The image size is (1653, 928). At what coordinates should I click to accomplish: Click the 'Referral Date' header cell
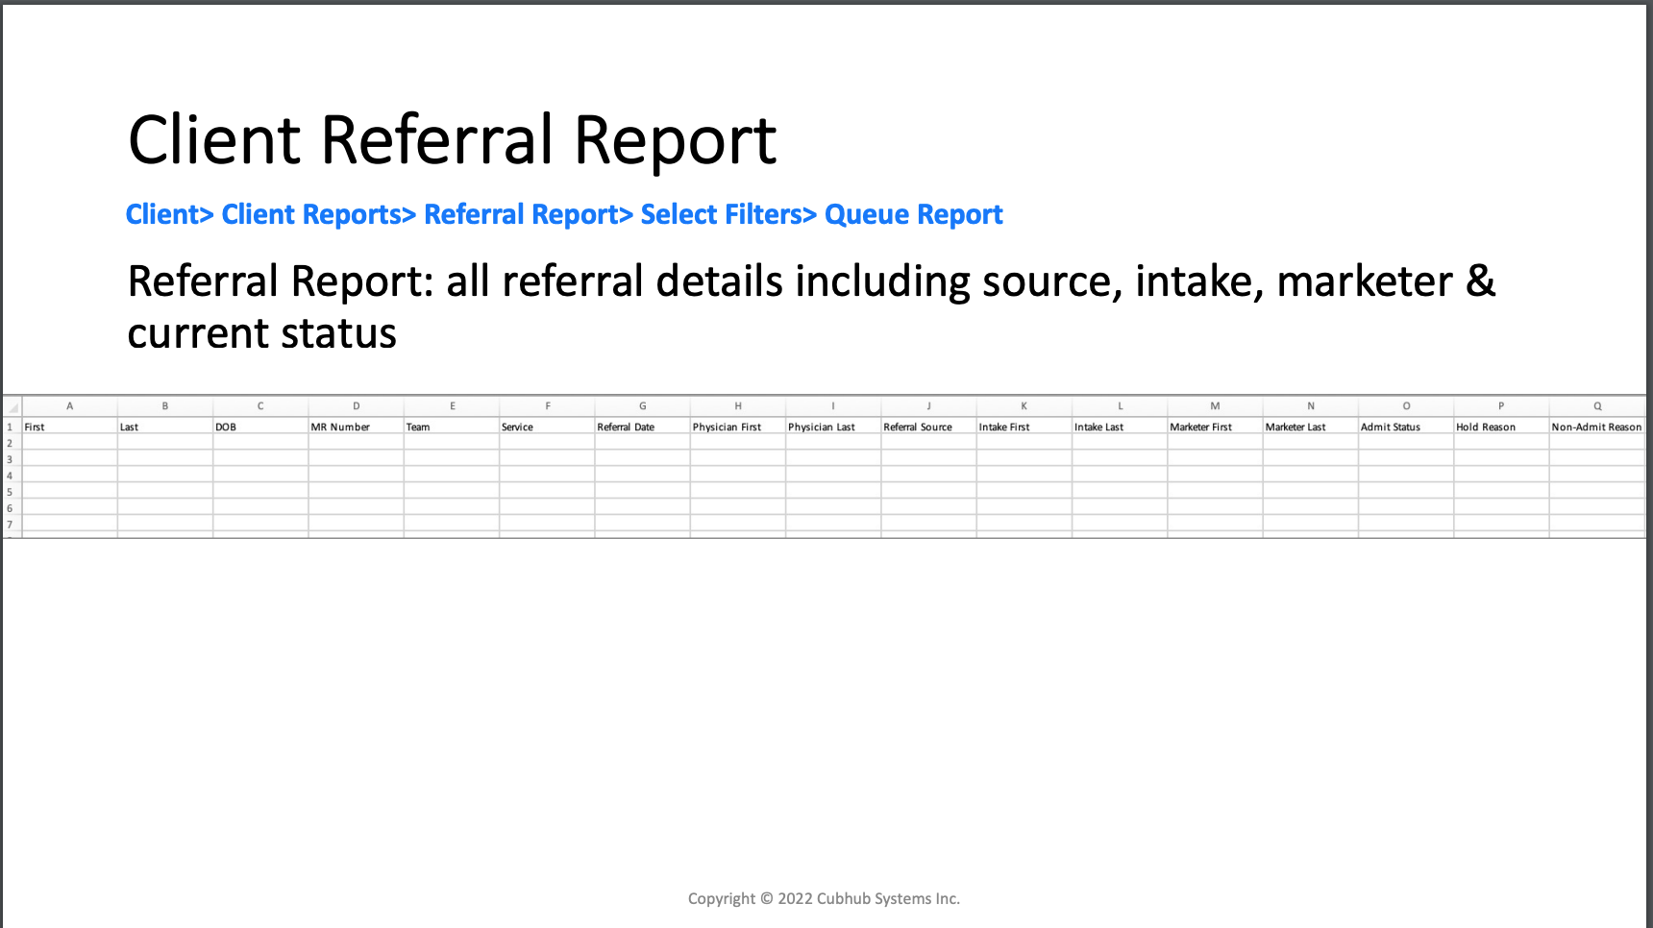pos(643,427)
